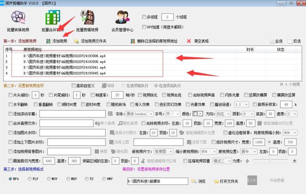This screenshot has width=306, height=194.
Task: Click the 编辑 icon beside 高级自定义
Action: tap(104, 86)
